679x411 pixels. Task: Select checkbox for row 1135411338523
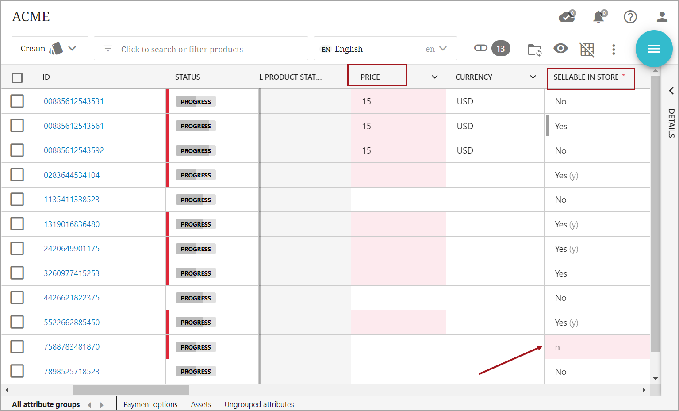click(x=17, y=200)
